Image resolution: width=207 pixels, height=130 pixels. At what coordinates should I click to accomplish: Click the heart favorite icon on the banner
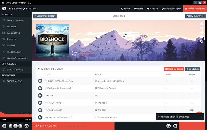click(202, 37)
